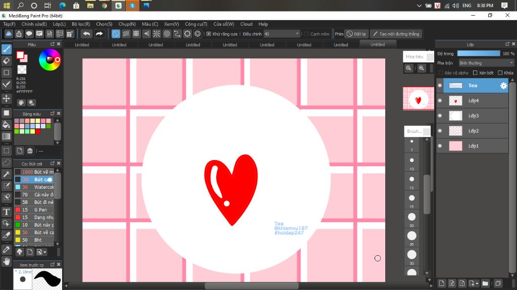Zoom in with the navigator plus magnifier

[422, 68]
